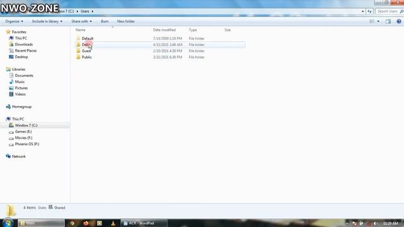Click the change view icon
The height and width of the screenshot is (227, 404).
coord(372,21)
